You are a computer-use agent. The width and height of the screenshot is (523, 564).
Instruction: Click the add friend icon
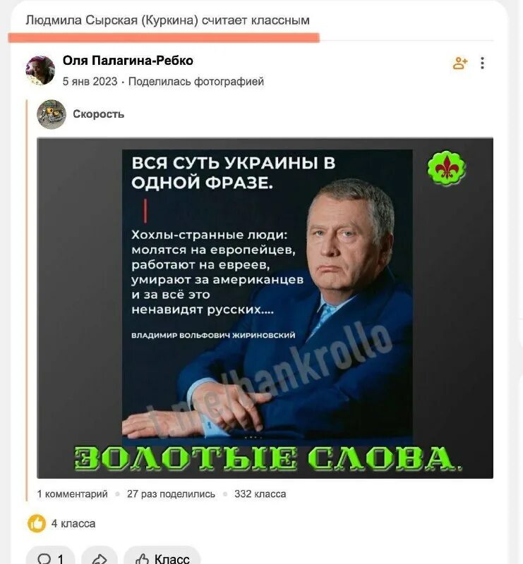click(459, 63)
